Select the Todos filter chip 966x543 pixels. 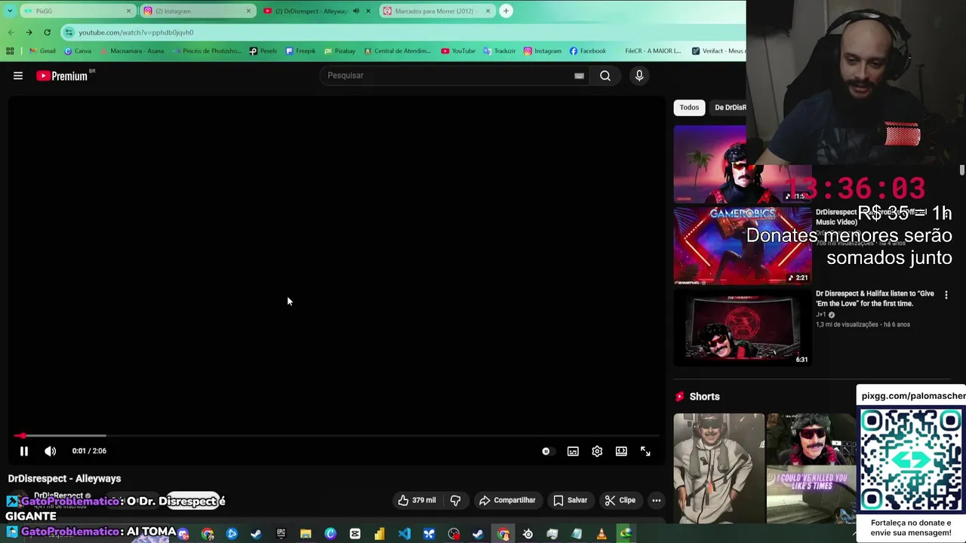pyautogui.click(x=689, y=107)
